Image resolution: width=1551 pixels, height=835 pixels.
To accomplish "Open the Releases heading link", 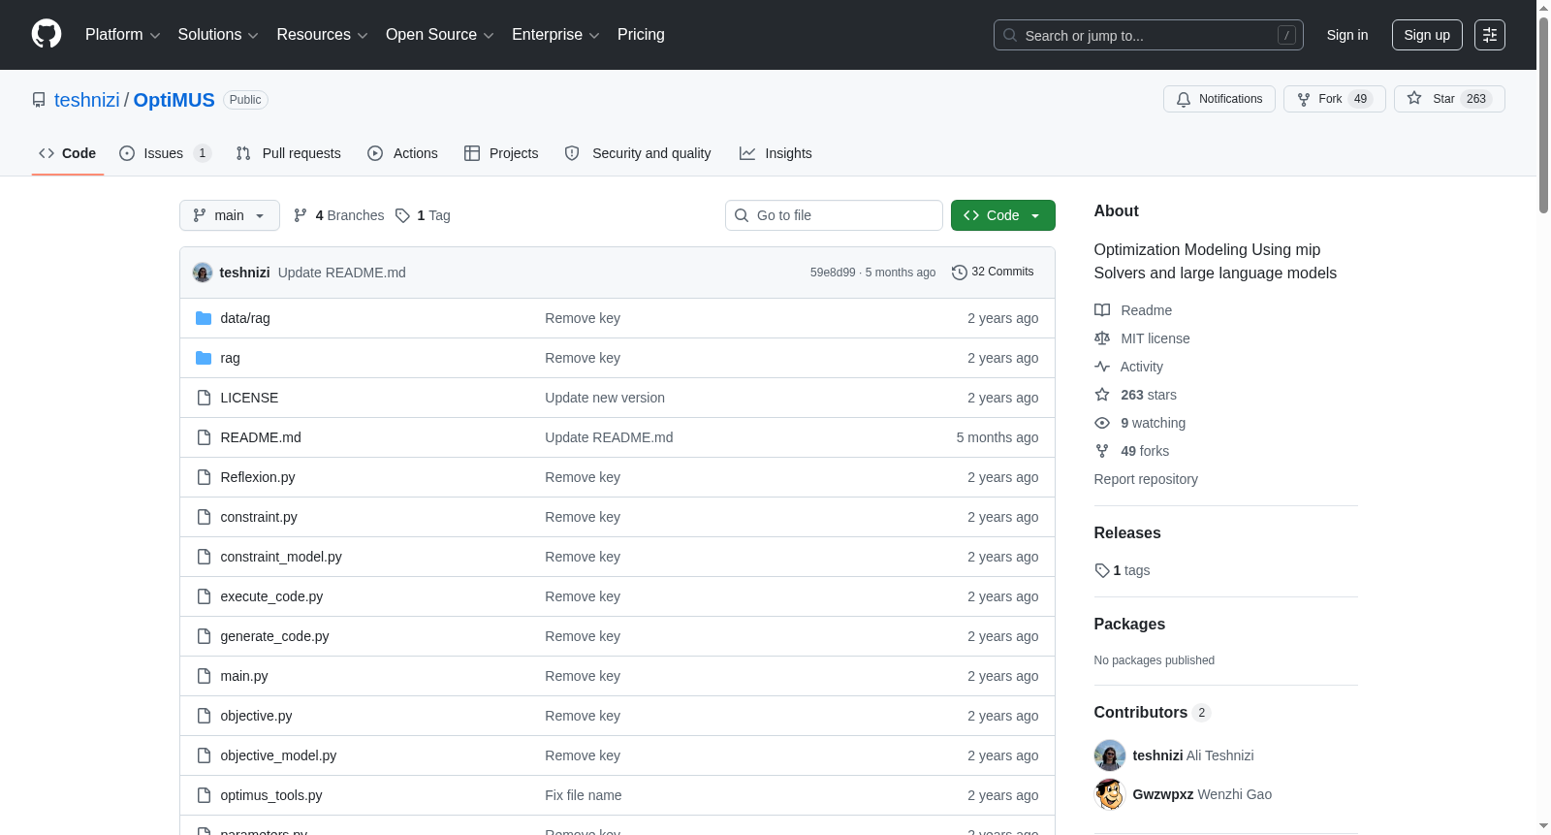I will pos(1127,533).
